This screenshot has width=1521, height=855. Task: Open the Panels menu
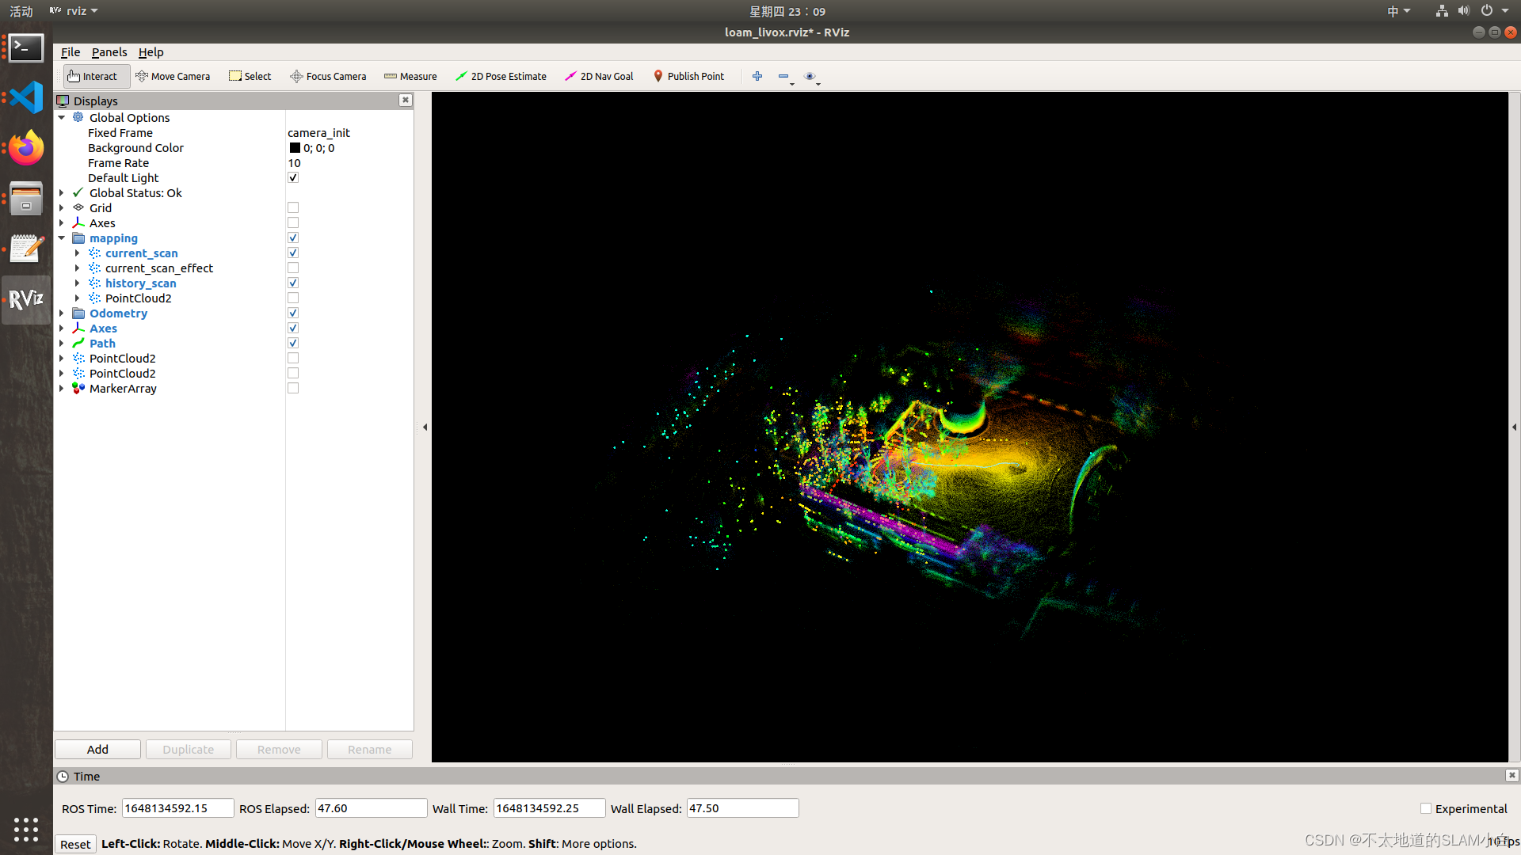coord(109,52)
